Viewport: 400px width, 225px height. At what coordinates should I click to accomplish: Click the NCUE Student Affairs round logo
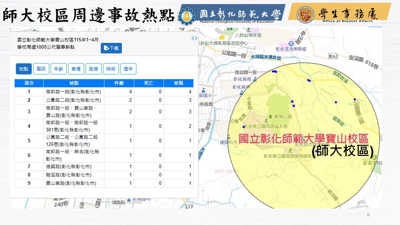[x=305, y=14]
